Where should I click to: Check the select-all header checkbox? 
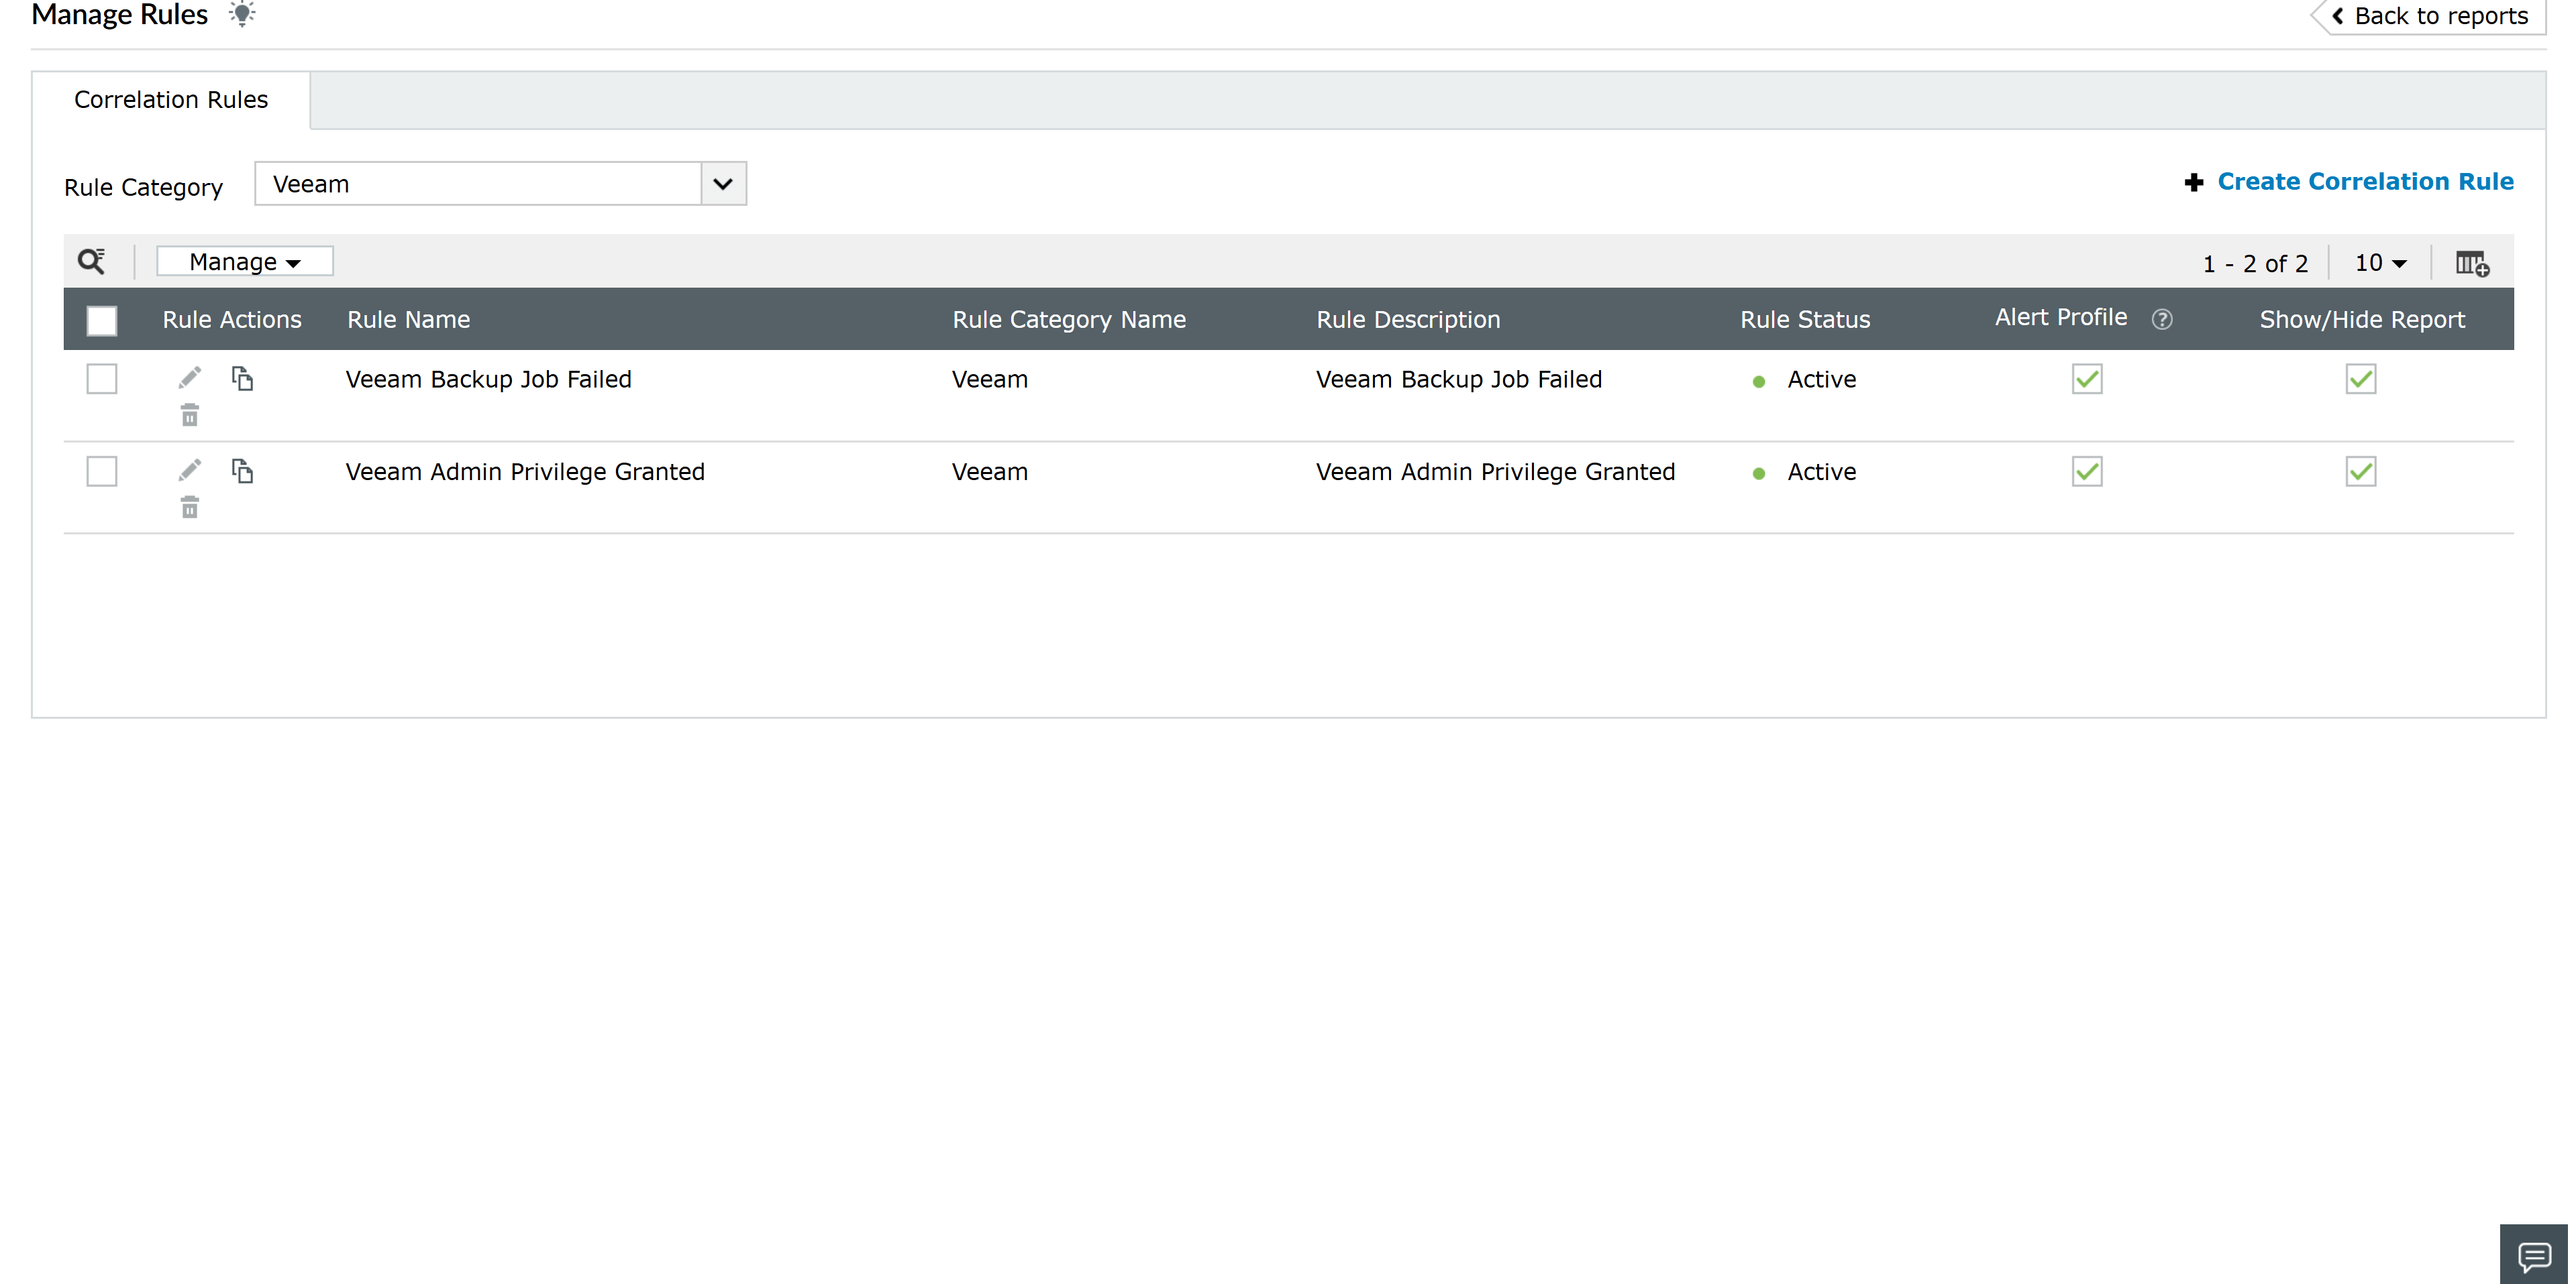click(x=102, y=320)
